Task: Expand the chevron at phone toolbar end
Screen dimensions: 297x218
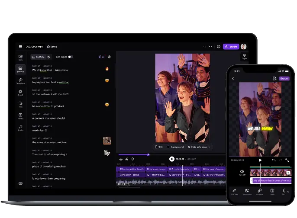Action: (288, 192)
